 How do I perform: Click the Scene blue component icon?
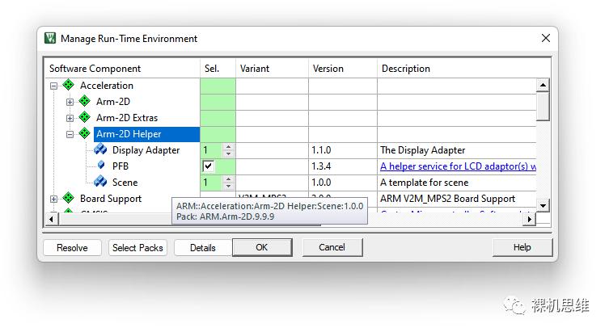coord(100,183)
